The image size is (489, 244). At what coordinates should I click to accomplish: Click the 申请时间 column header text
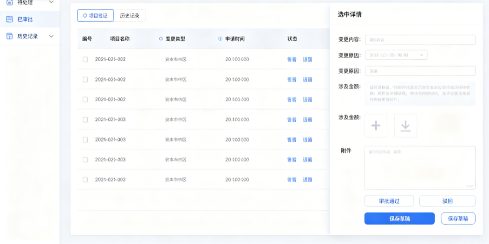235,39
